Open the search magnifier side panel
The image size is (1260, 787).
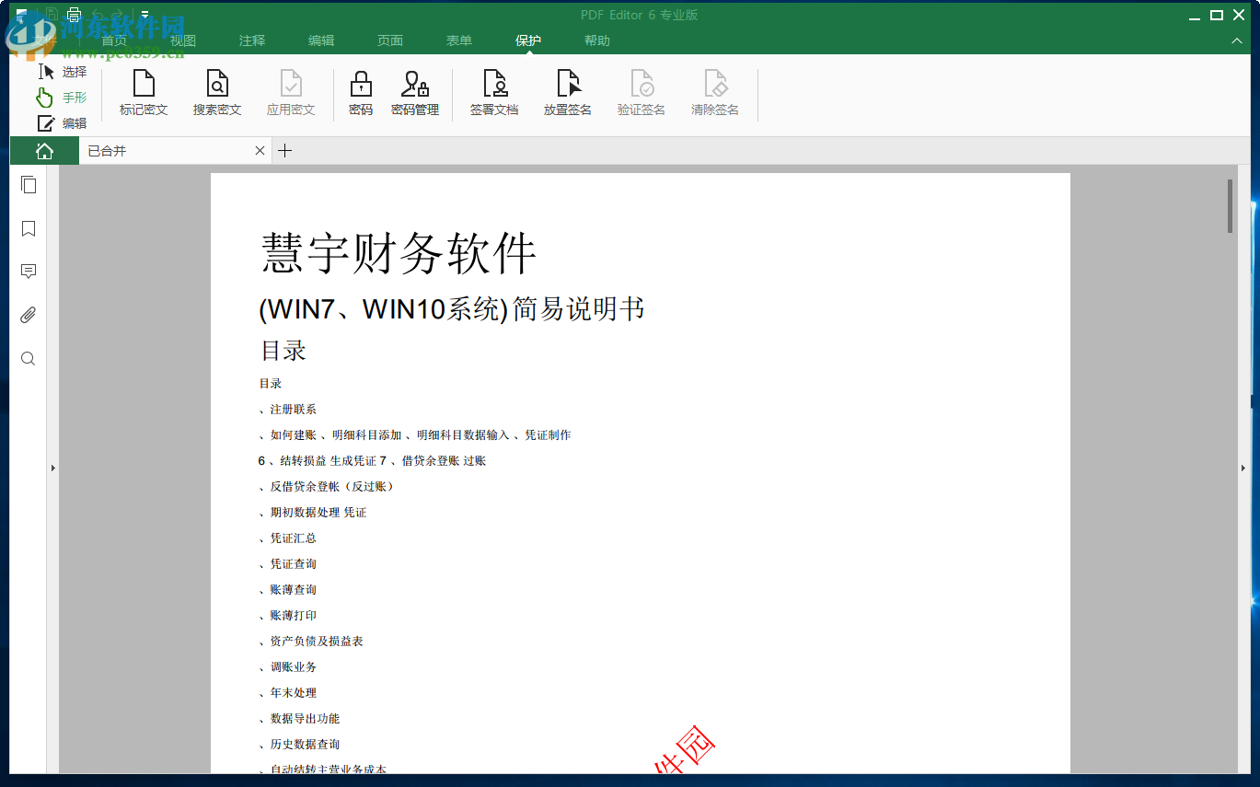29,359
